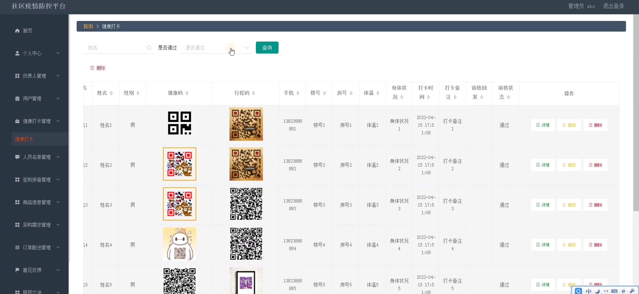Collapse the 健康打卡管理 menu

tap(58, 121)
